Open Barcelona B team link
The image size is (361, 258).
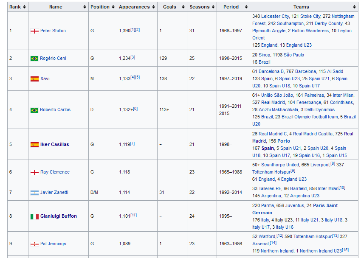pos(271,72)
